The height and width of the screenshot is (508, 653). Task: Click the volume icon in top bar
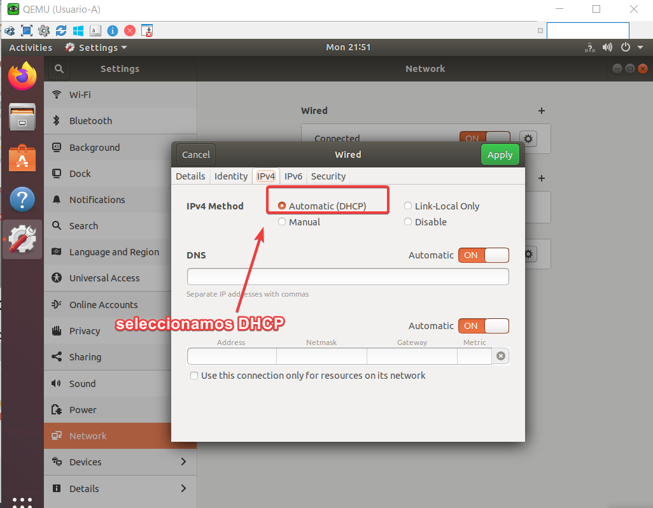(x=607, y=47)
